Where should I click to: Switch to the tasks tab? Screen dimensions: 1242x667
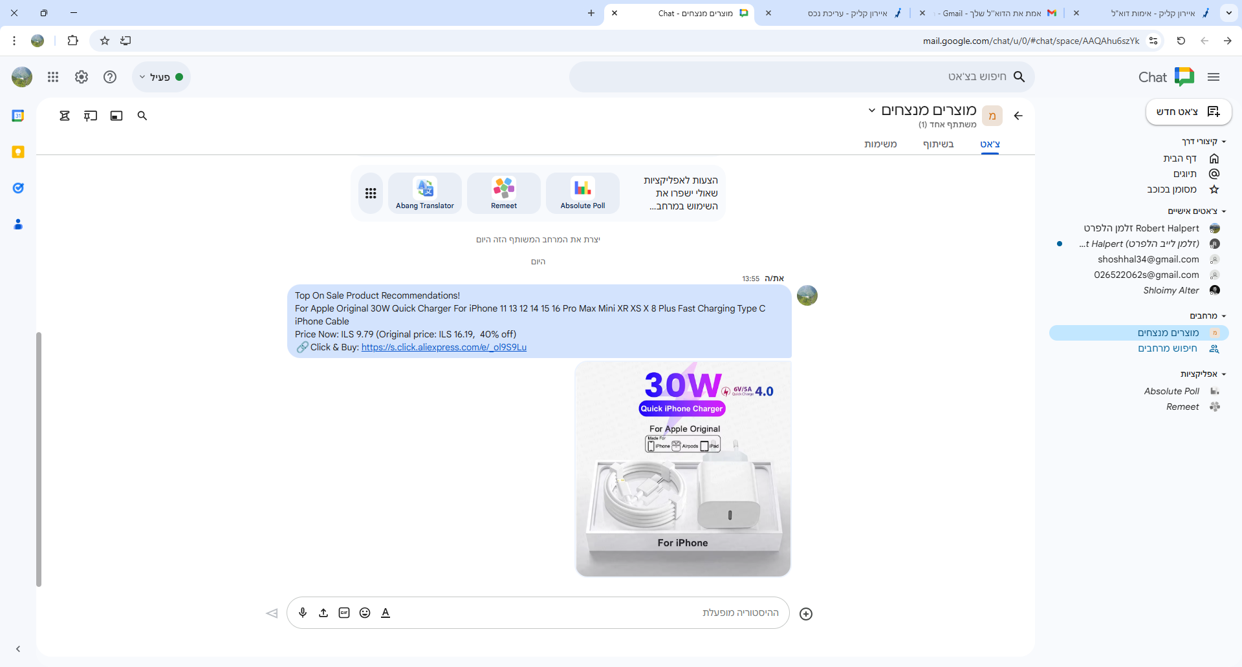(x=880, y=144)
